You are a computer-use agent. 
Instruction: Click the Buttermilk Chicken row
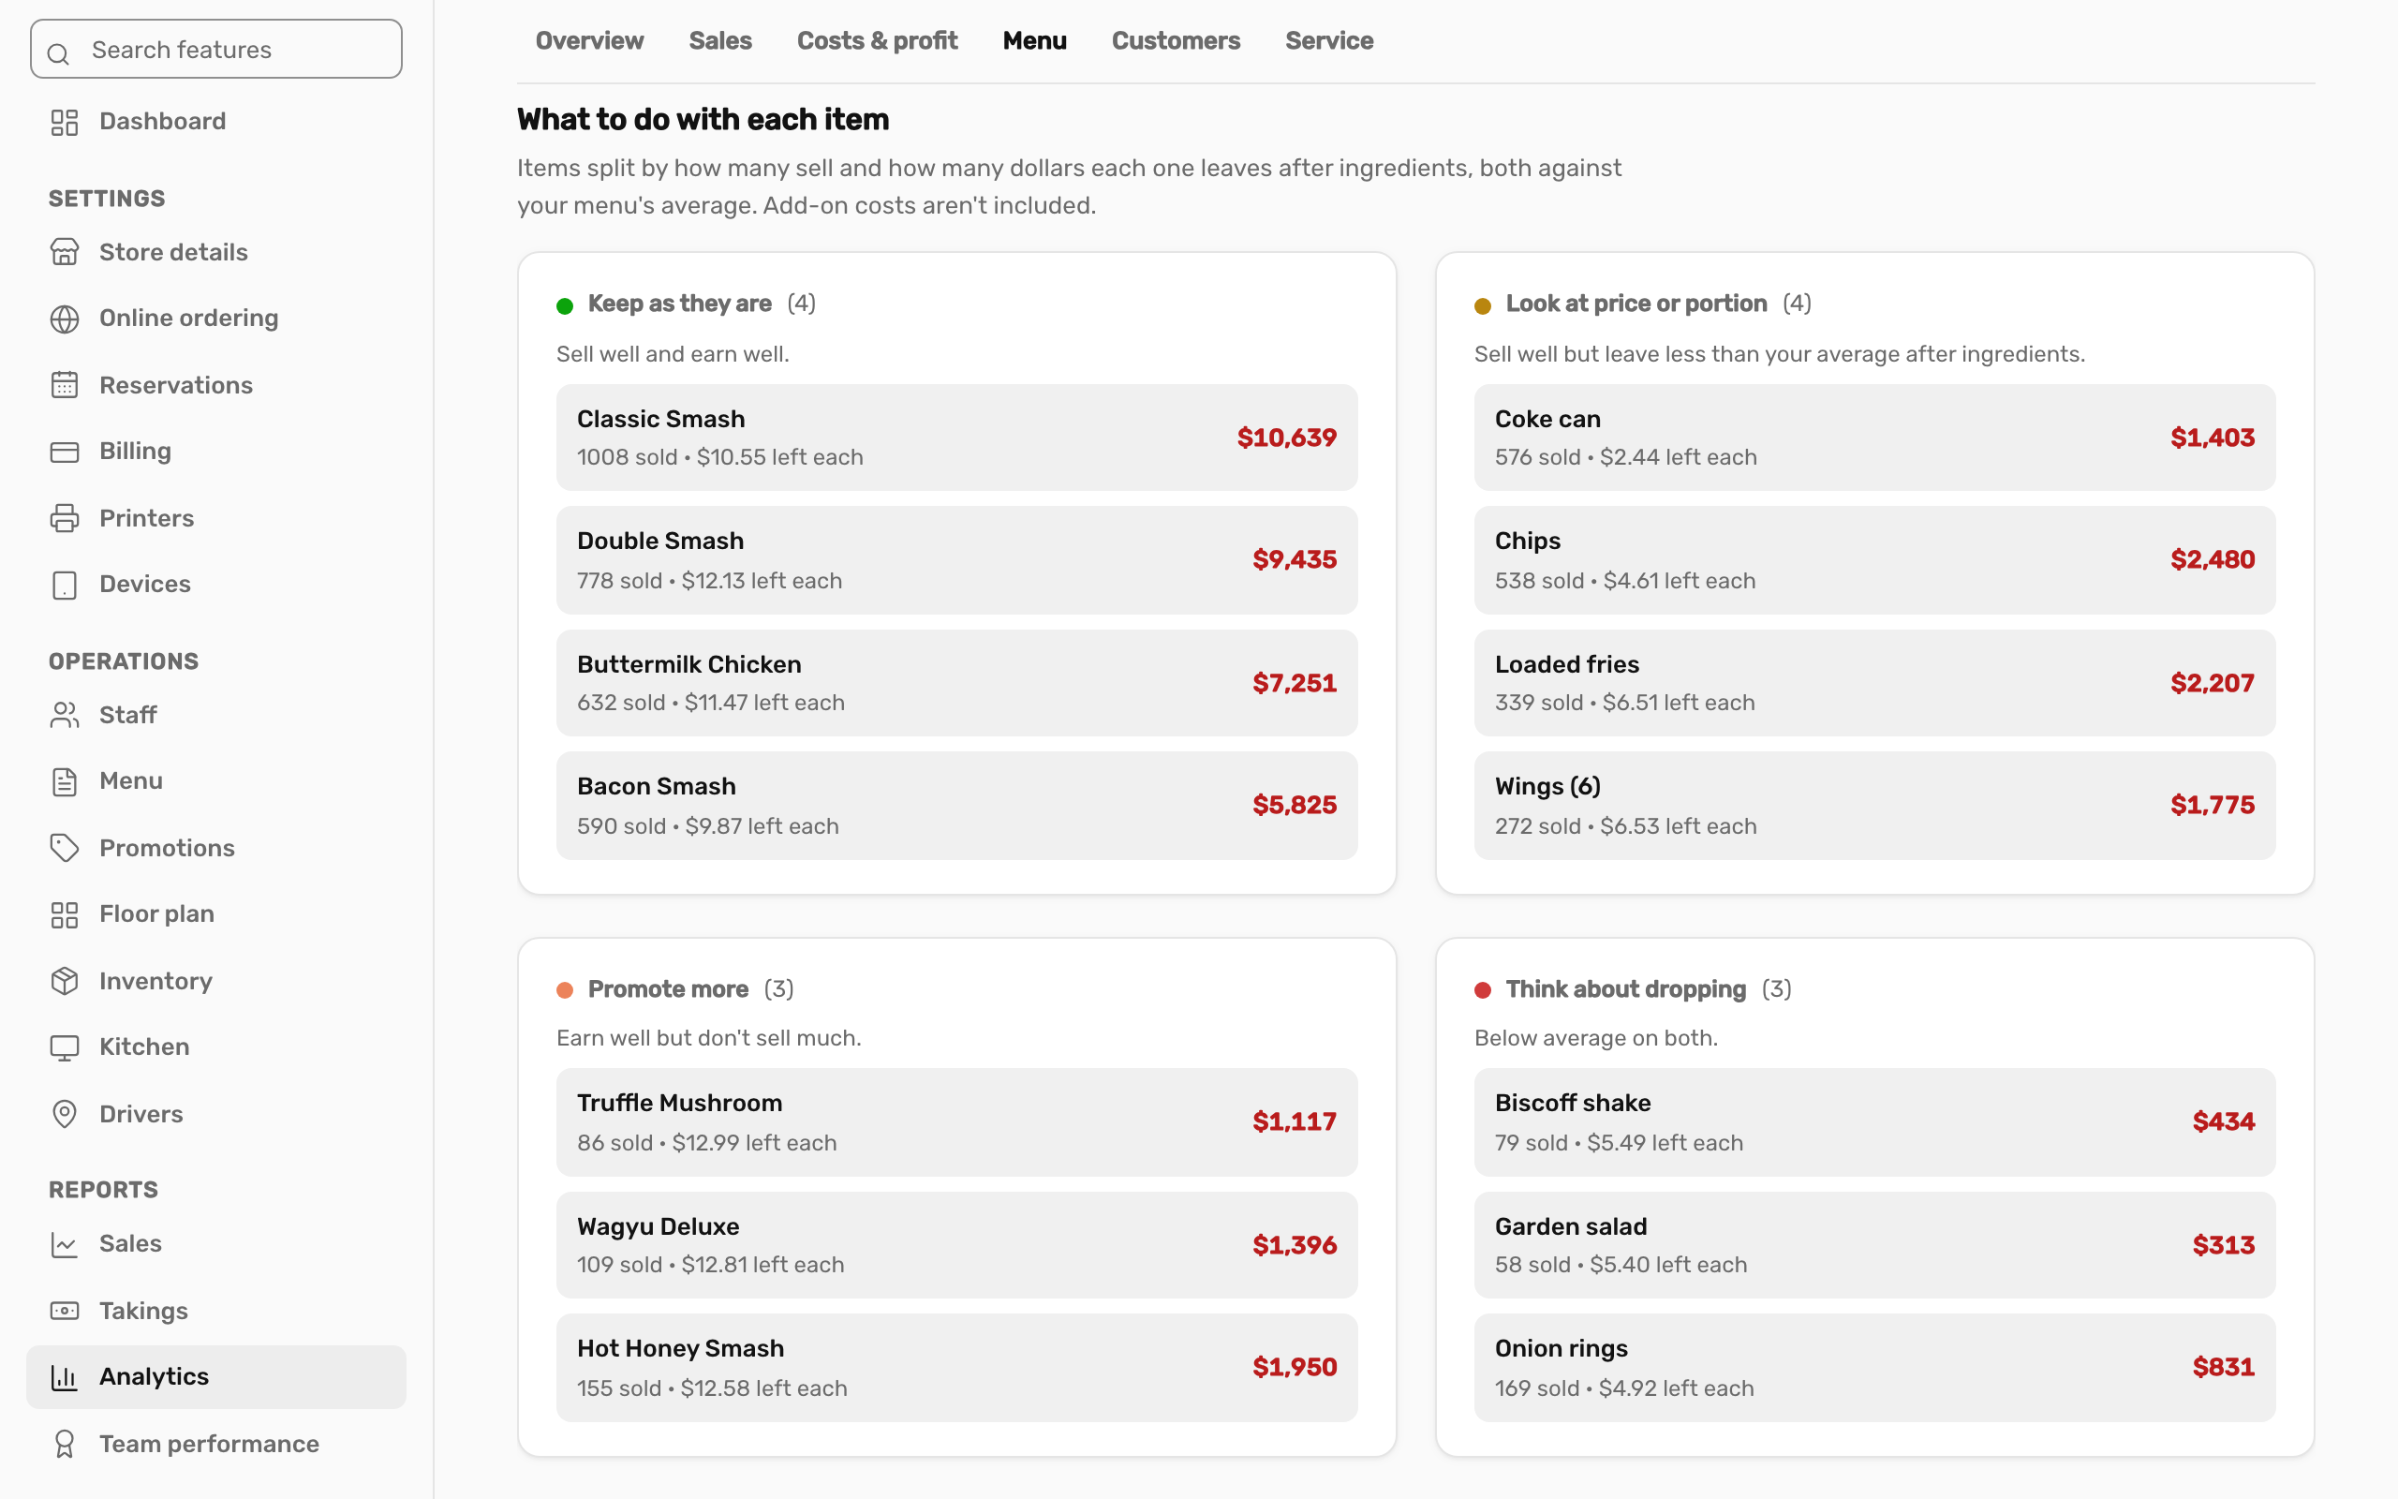click(956, 683)
